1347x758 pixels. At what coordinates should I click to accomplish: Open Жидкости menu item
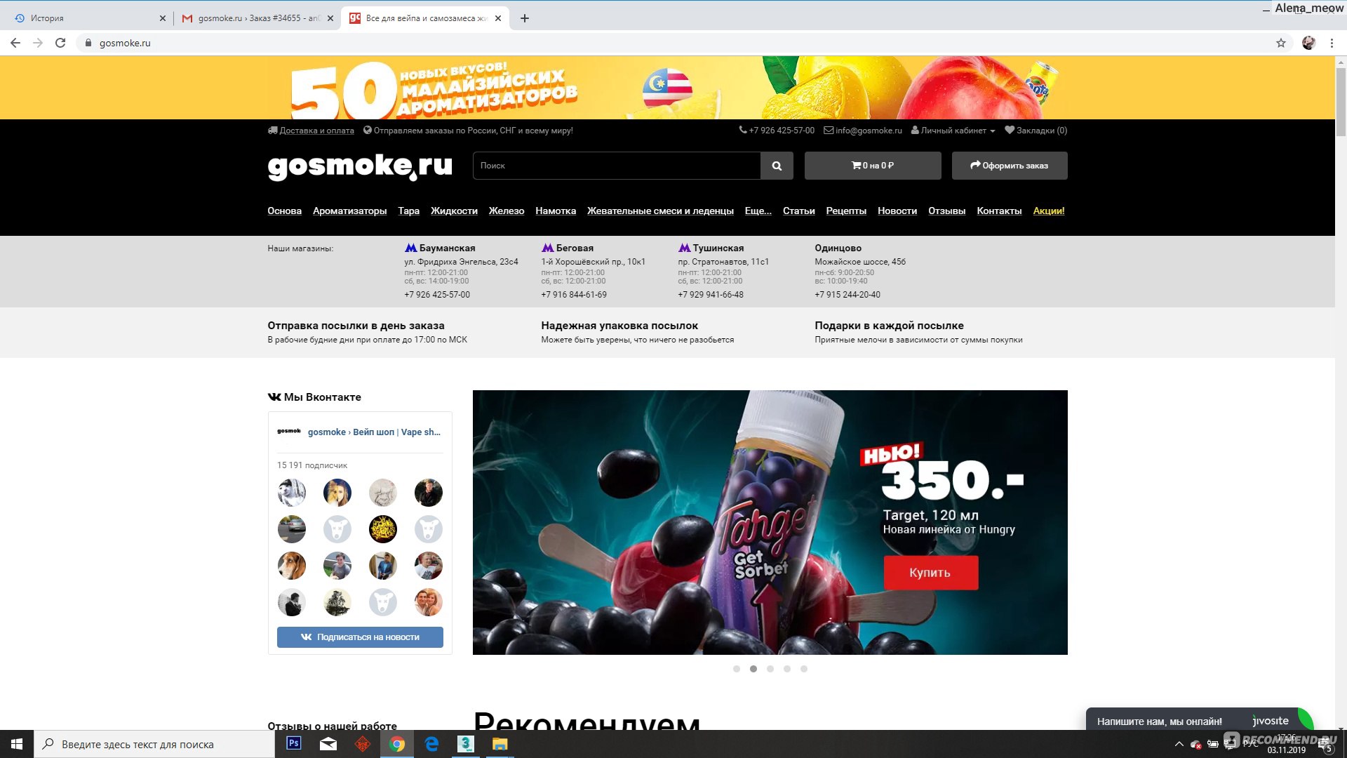pos(454,211)
